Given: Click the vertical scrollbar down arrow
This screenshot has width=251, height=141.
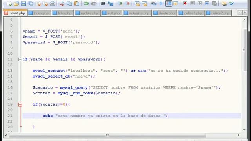Looking at the screenshot, I should [x=244, y=130].
